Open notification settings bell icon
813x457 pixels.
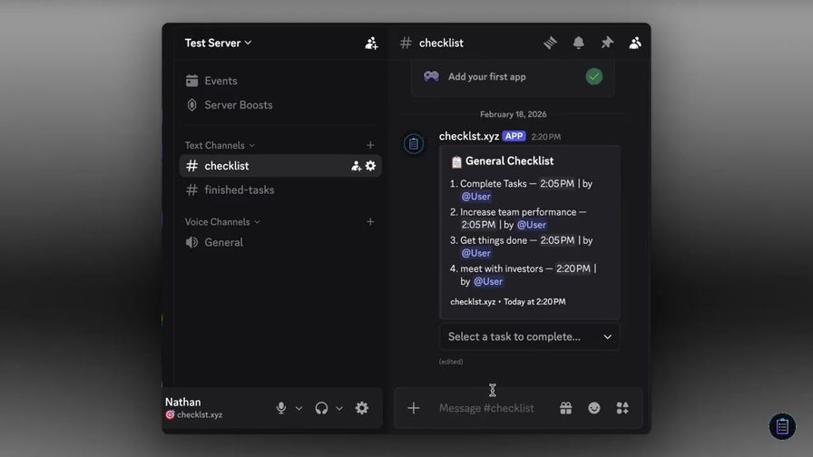578,43
